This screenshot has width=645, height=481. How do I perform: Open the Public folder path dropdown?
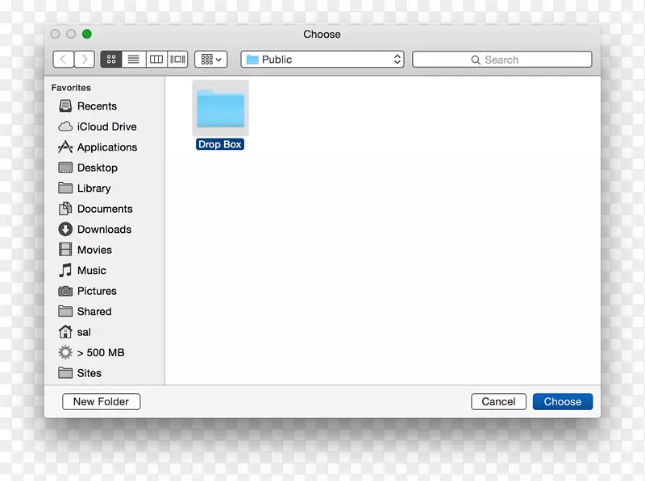(x=322, y=59)
